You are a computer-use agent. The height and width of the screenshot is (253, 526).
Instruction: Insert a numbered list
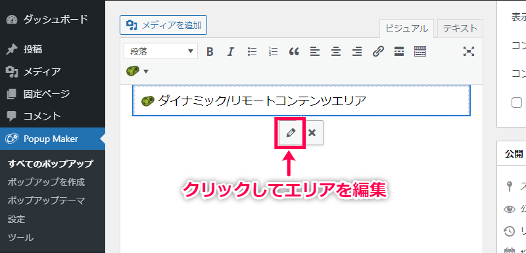274,52
